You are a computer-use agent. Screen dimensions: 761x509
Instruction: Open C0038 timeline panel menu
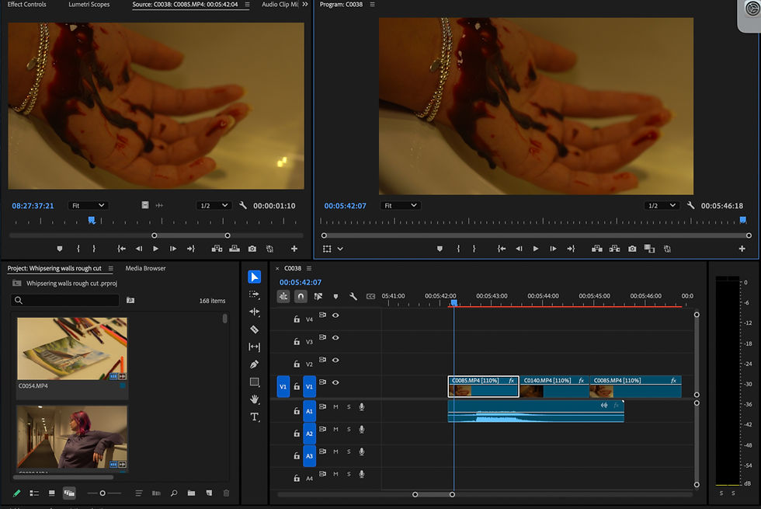tap(309, 268)
